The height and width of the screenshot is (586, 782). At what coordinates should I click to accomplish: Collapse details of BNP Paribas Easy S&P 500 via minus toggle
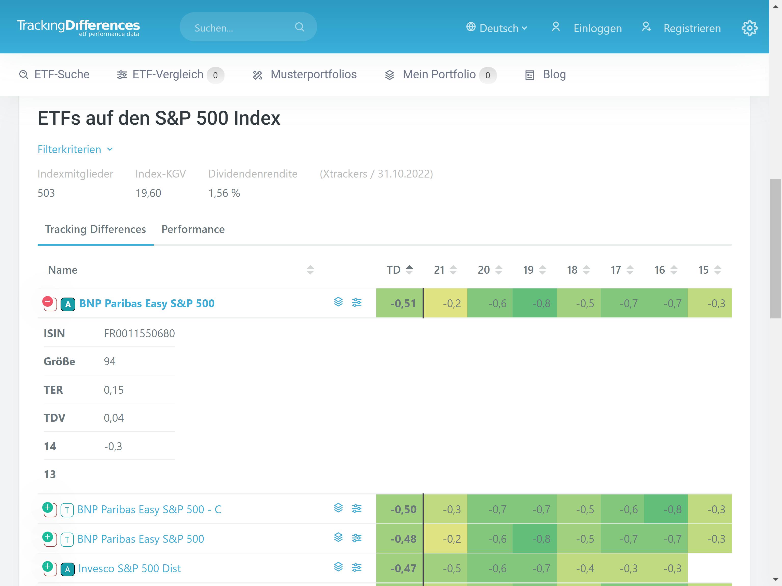pos(48,301)
